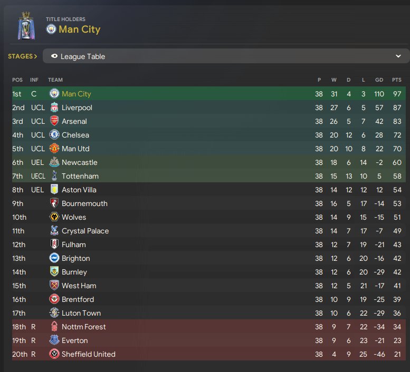The image size is (410, 372).
Task: Click the Sheffield United club badge
Action: click(x=54, y=354)
